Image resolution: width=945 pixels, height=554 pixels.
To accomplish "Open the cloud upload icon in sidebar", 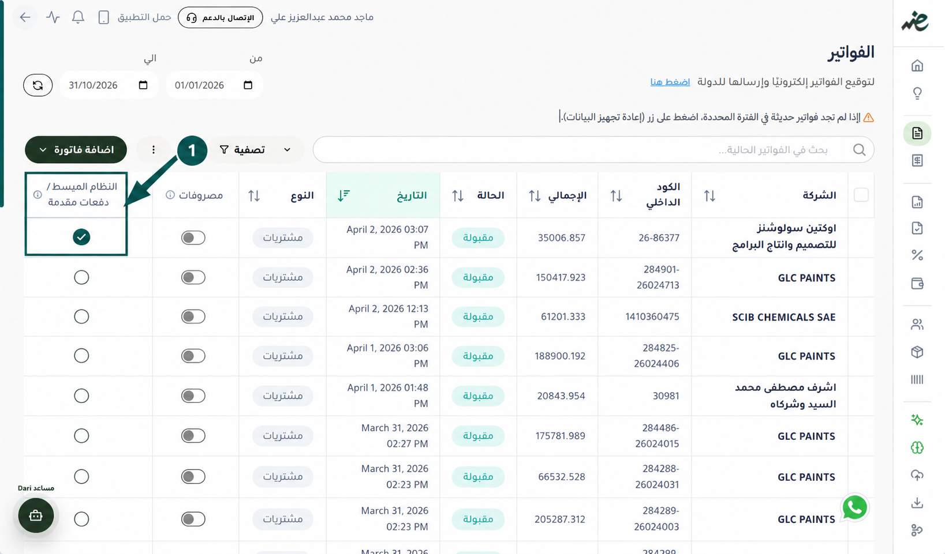I will pyautogui.click(x=917, y=476).
